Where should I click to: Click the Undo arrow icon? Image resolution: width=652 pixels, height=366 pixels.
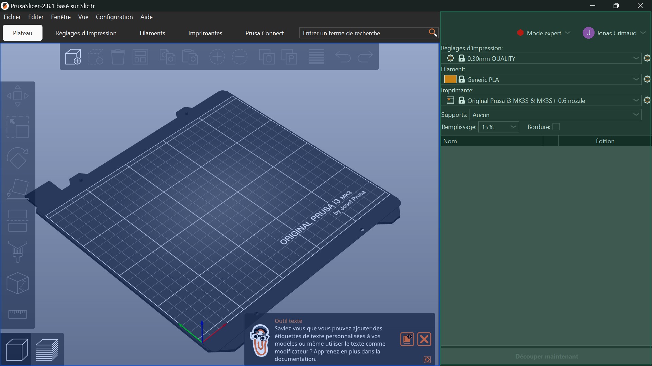[343, 56]
